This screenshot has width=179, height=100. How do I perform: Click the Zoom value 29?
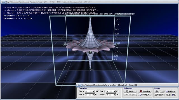(x=117, y=95)
